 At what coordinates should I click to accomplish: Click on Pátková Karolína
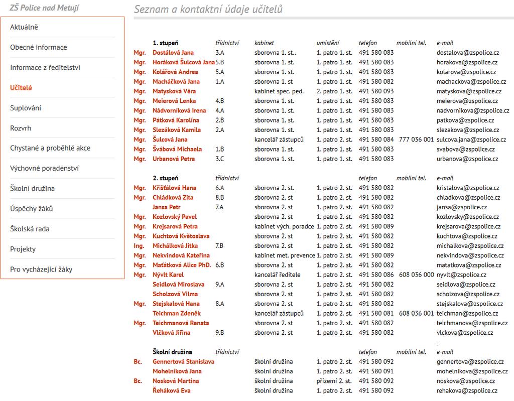176,120
